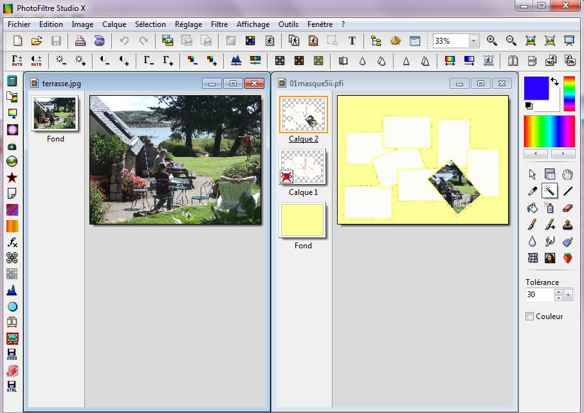This screenshot has width=584, height=413.
Task: Open the Réglage menu
Action: pos(188,24)
